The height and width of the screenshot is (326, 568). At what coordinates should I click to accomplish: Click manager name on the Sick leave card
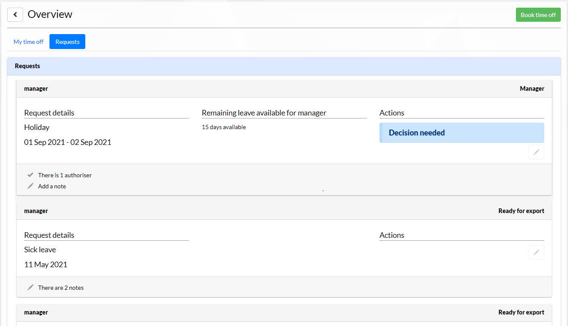click(36, 211)
